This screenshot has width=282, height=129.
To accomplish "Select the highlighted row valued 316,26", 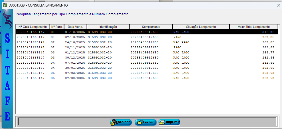I will tap(143, 32).
